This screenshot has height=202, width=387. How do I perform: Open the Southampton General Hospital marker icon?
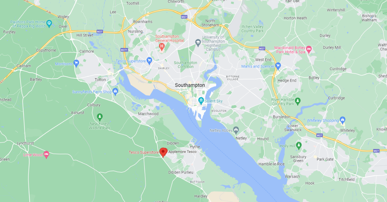click(x=162, y=47)
